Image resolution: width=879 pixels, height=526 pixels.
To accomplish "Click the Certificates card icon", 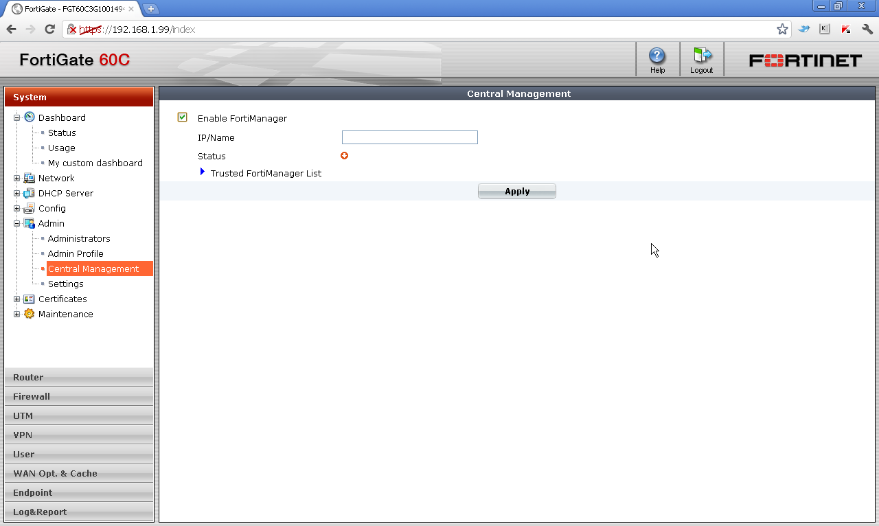I will 30,299.
